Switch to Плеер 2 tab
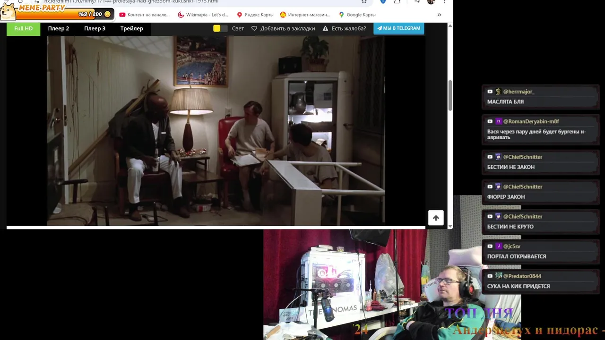 [58, 28]
